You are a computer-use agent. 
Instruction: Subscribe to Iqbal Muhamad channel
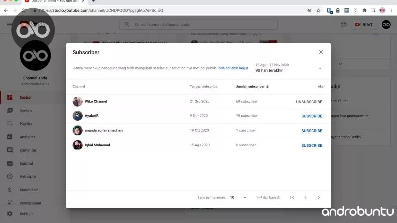click(312, 145)
